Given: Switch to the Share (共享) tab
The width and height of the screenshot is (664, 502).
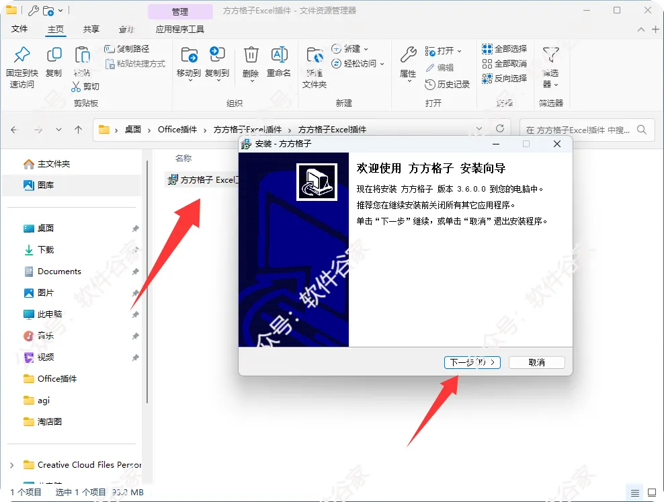Looking at the screenshot, I should pos(91,29).
